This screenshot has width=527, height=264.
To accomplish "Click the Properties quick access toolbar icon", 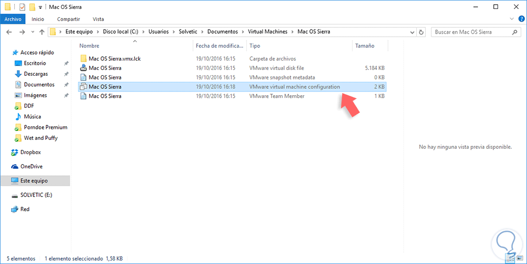I will coord(22,7).
